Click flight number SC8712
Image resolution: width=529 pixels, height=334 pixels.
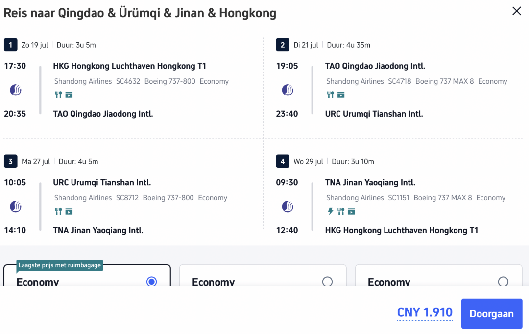(x=127, y=198)
